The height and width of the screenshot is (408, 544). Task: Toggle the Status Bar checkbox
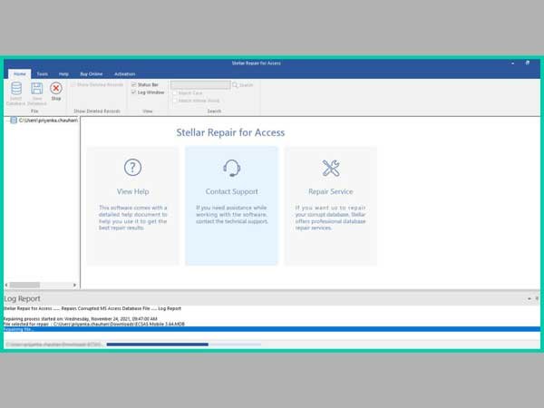pyautogui.click(x=133, y=84)
